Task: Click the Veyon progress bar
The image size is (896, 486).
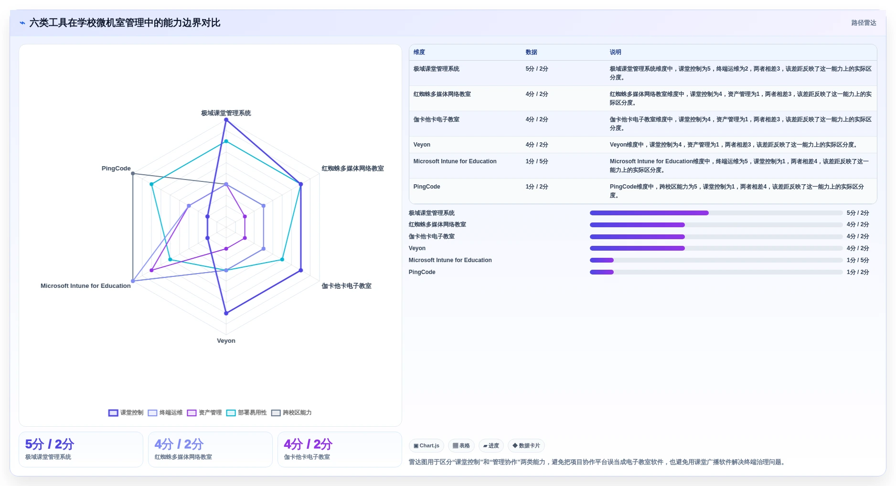Action: [716, 248]
